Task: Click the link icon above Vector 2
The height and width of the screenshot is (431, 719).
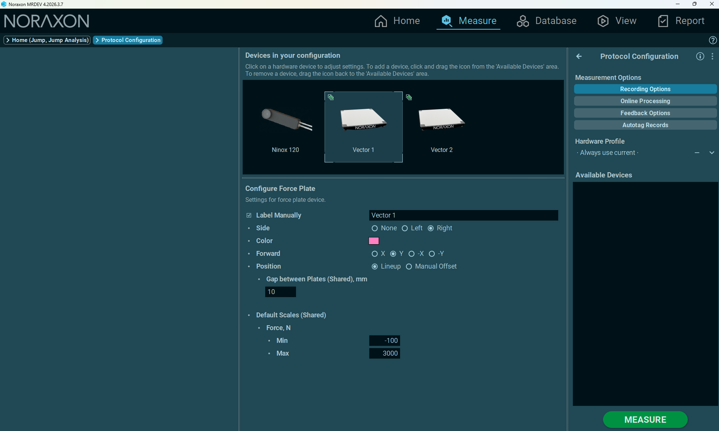Action: [409, 97]
